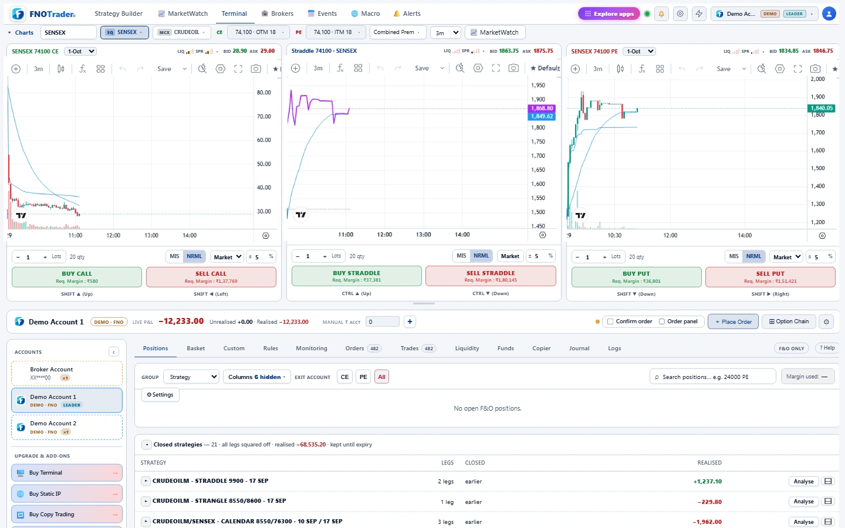Image resolution: width=845 pixels, height=528 pixels.
Task: Select Demo Account 2 in accounts list
Action: tap(67, 427)
